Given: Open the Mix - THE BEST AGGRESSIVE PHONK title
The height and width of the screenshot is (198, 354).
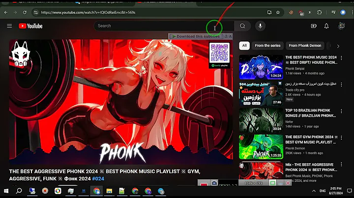Looking at the screenshot, I should point(311,167).
